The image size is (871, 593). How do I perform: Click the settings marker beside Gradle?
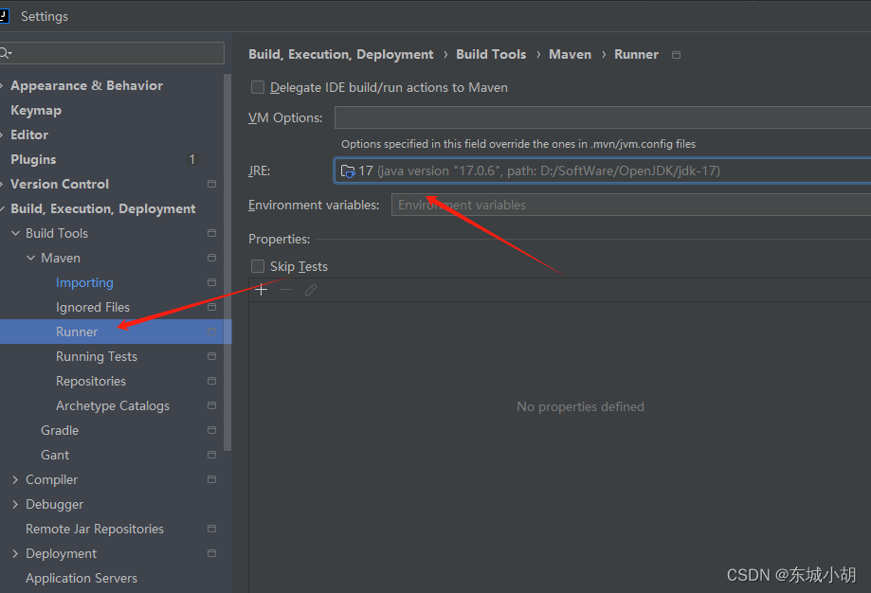[210, 430]
